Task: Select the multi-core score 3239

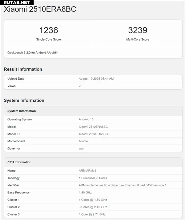Action: click(138, 30)
